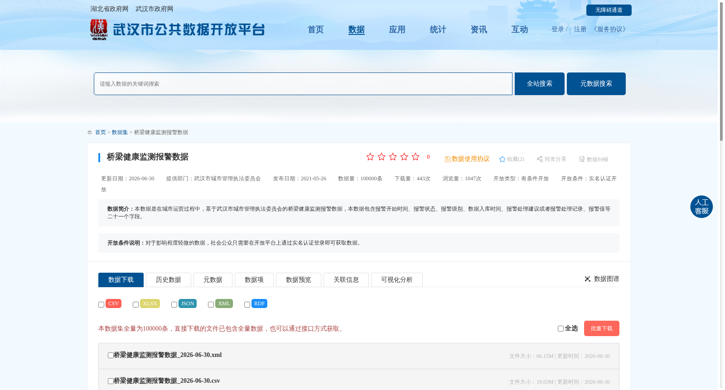The height and width of the screenshot is (390, 725).
Task: Click the 注册 link
Action: [x=580, y=29]
